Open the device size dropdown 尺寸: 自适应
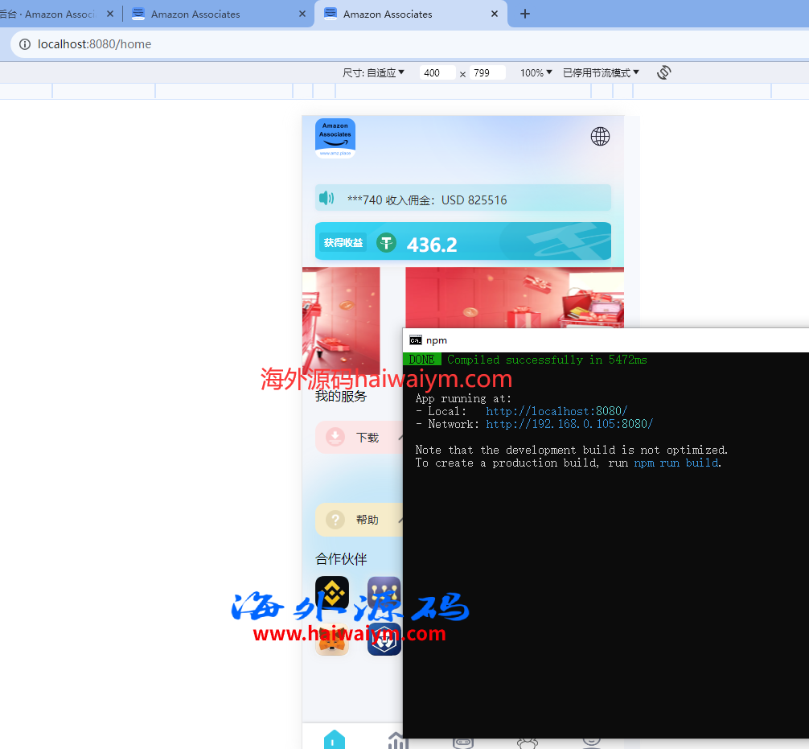This screenshot has width=809, height=749. tap(374, 72)
